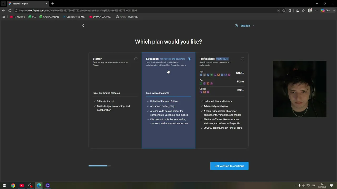The height and width of the screenshot is (189, 337).
Task: Click the orange slides icon in Collab row
Action: click(x=204, y=92)
